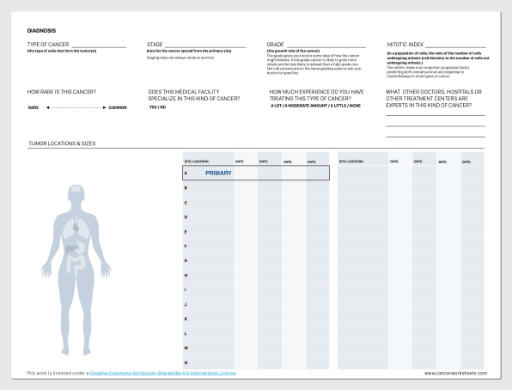Click the left arrow near RARE
Viewport: 512px width, 390px height.
pyautogui.click(x=47, y=107)
